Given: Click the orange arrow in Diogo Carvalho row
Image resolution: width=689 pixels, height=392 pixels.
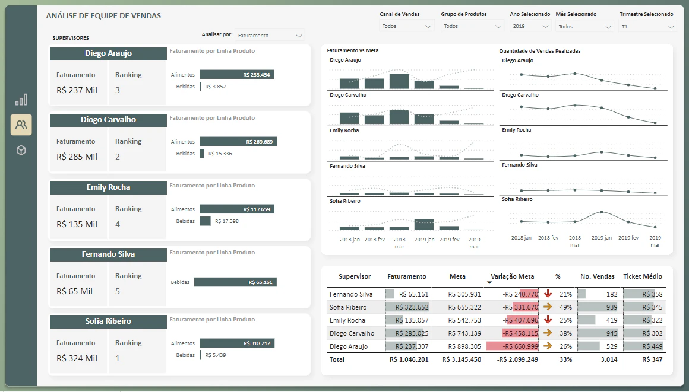Looking at the screenshot, I should pos(548,333).
